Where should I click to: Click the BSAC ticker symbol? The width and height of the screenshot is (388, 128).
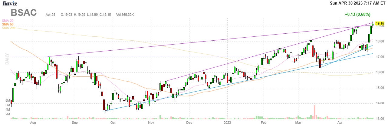(x=24, y=13)
